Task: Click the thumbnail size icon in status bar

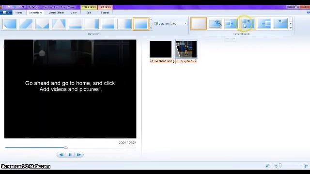Action: point(268,166)
